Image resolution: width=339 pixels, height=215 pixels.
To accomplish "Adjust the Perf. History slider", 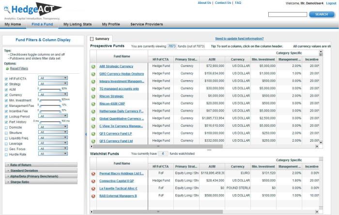I will (50, 122).
